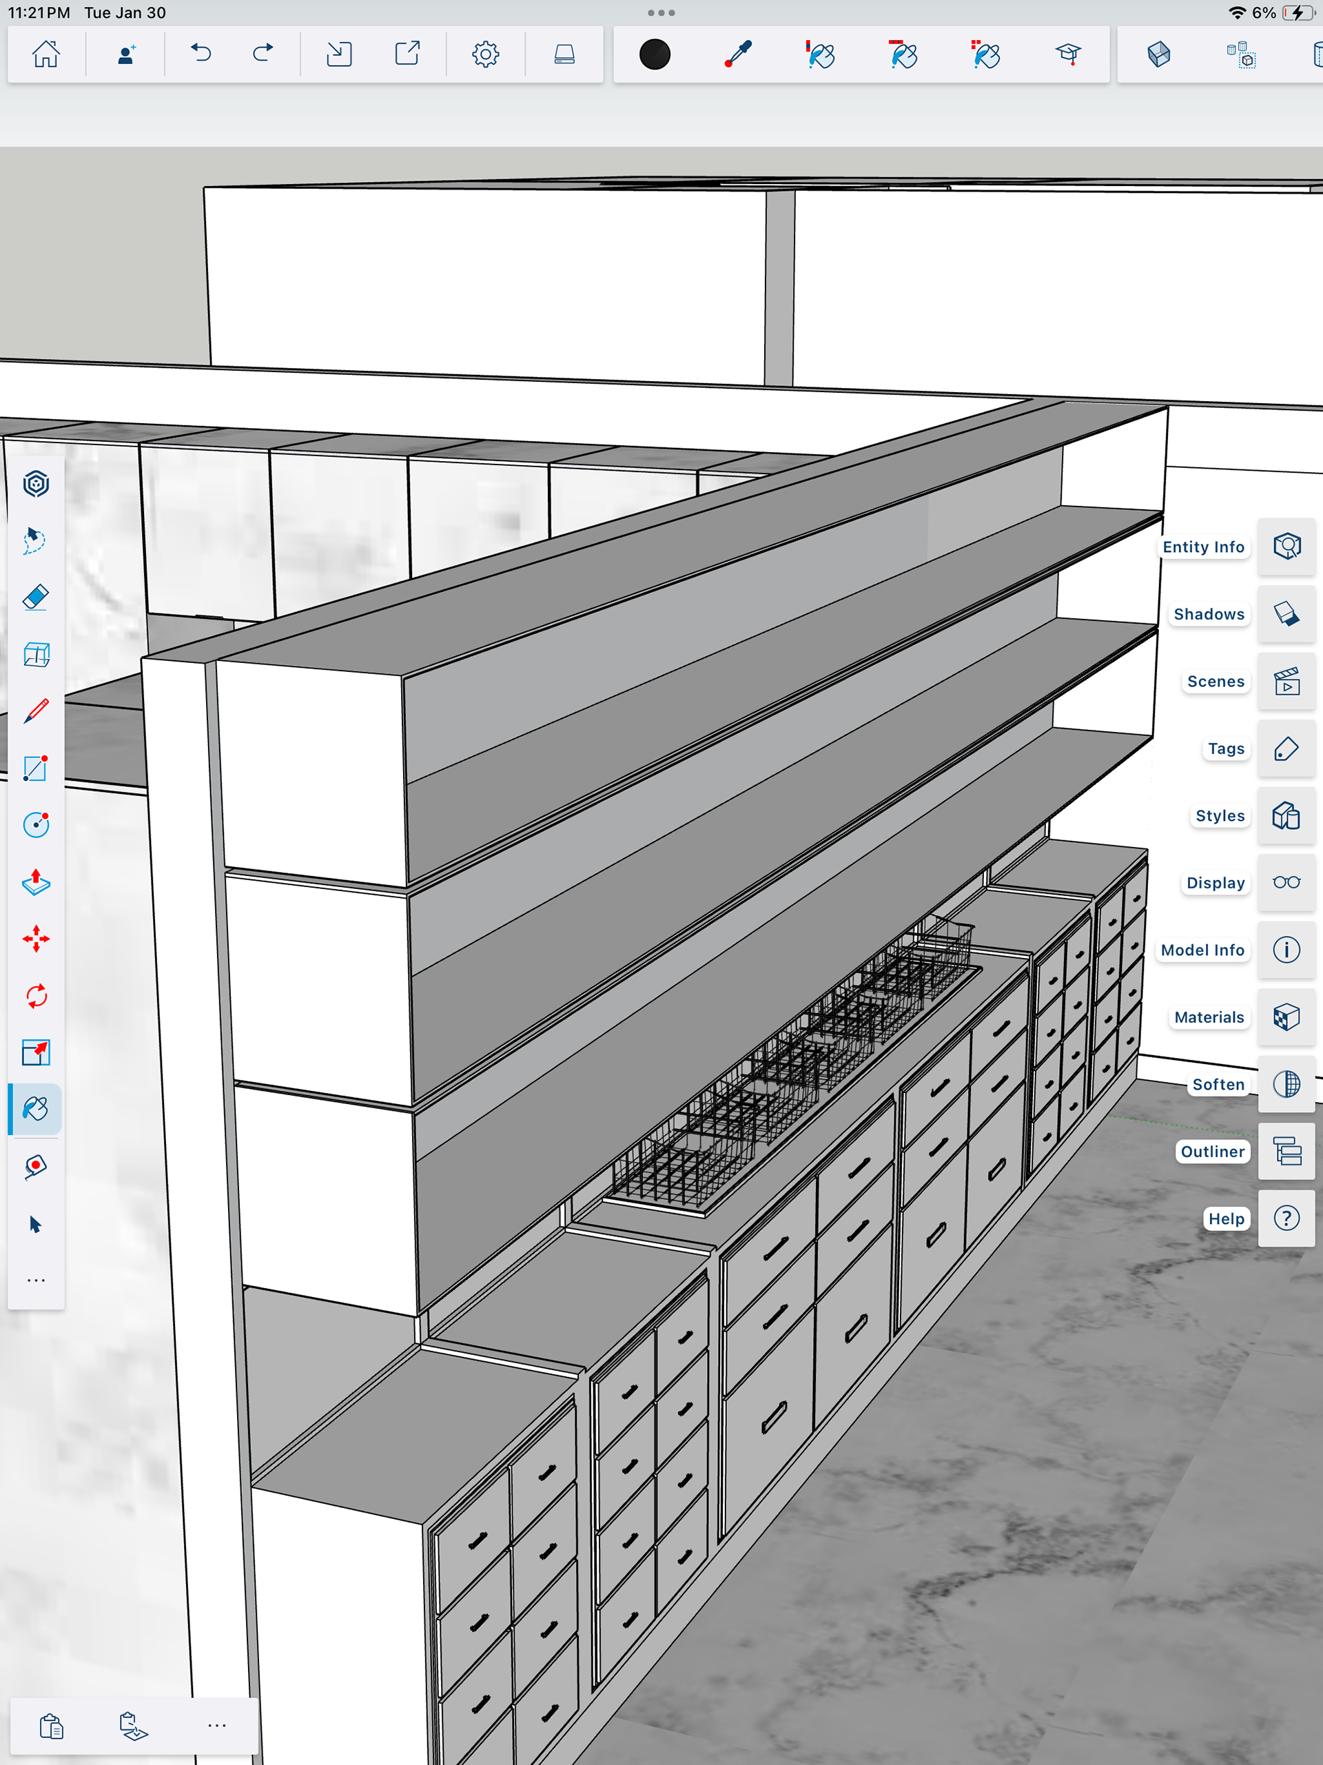Select the Rotate tool
Screen dimensions: 1323x1765
coord(36,996)
